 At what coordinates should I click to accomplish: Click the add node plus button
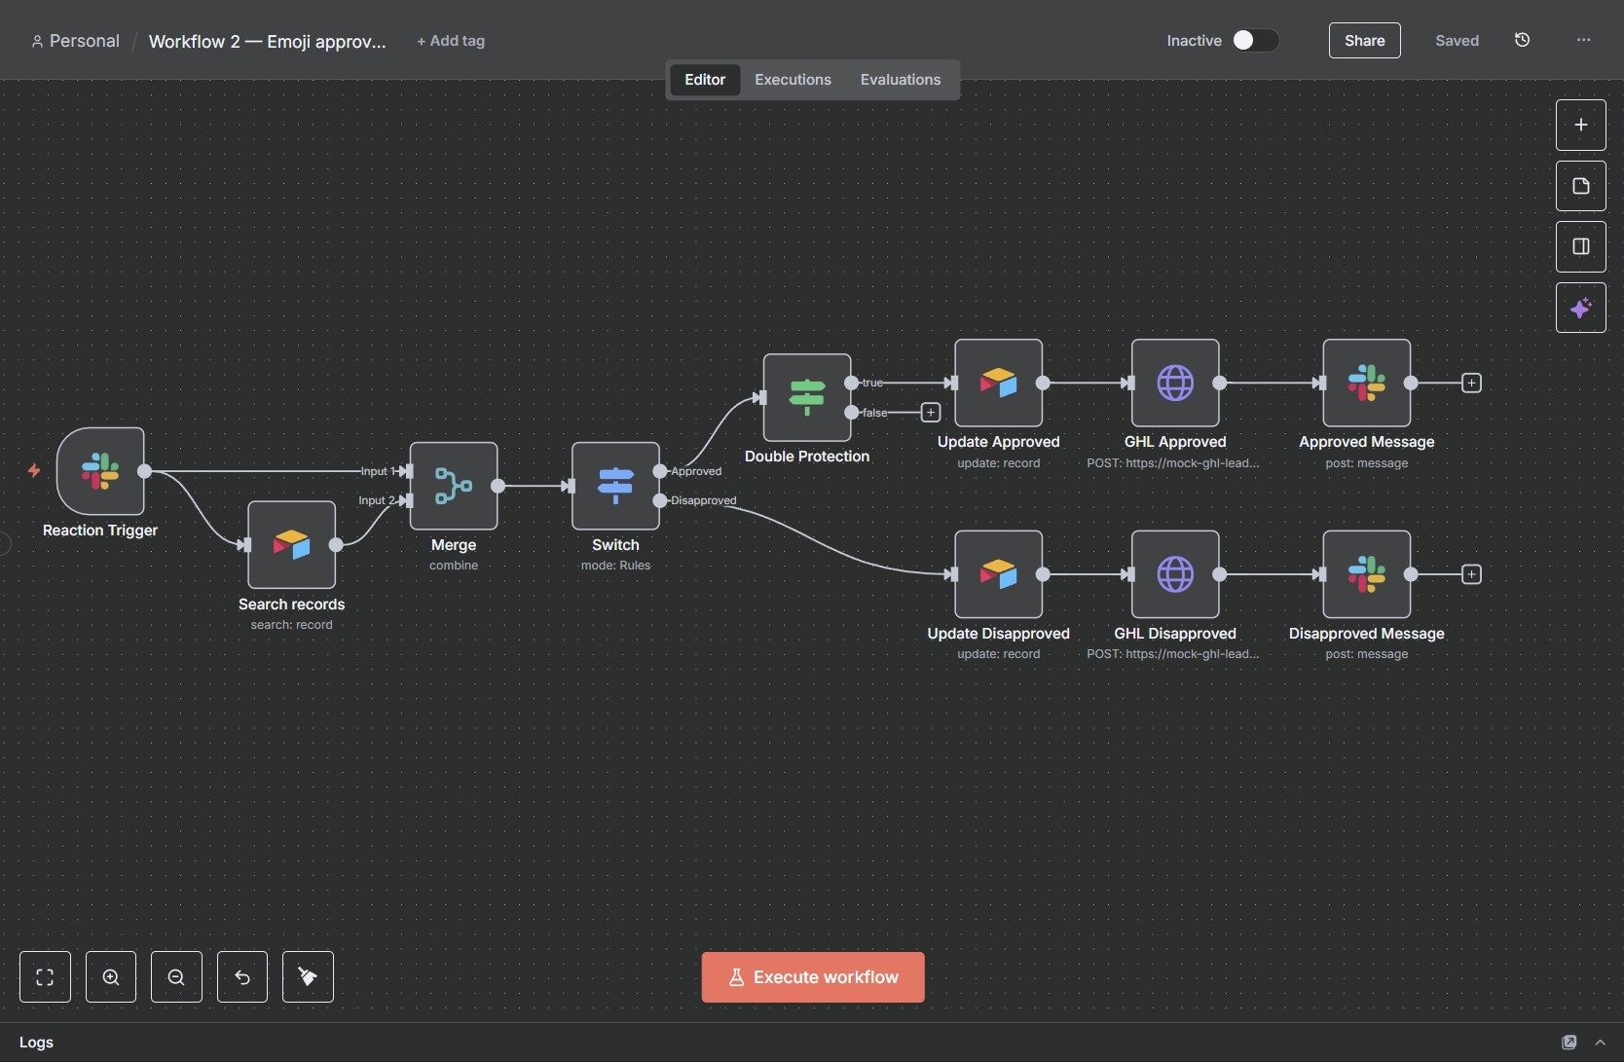click(x=1581, y=125)
